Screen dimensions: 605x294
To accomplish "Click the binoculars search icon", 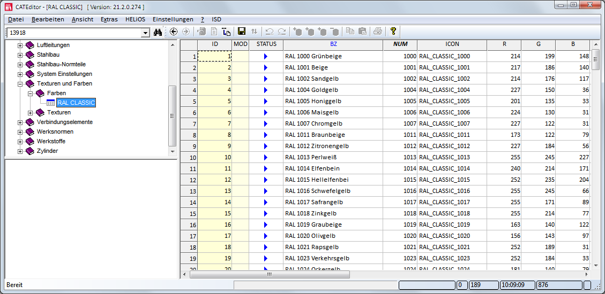I will (158, 32).
